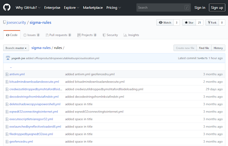Switch to the Projects tab

(87, 35)
